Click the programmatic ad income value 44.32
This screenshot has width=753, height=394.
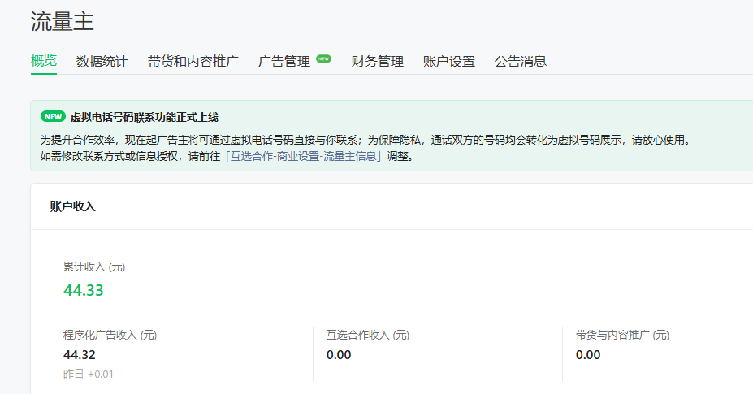pyautogui.click(x=80, y=355)
